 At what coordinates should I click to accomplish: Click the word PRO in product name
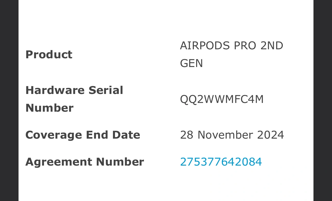(x=245, y=46)
